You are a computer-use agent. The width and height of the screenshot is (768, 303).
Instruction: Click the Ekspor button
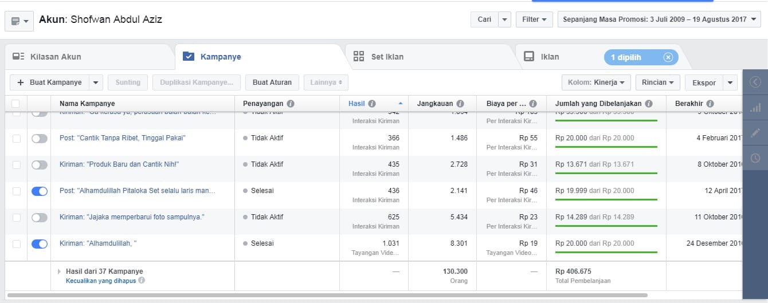coord(704,82)
